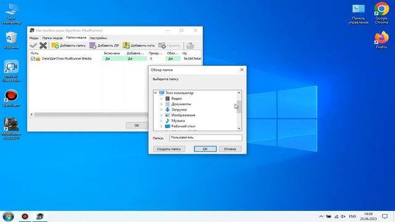Viewport: 395px width, 222px height.
Task: Click 'Добавить путь' add path toolbar button
Action: pos(139,46)
